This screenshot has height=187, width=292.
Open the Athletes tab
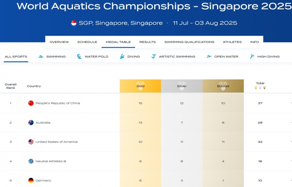click(232, 42)
